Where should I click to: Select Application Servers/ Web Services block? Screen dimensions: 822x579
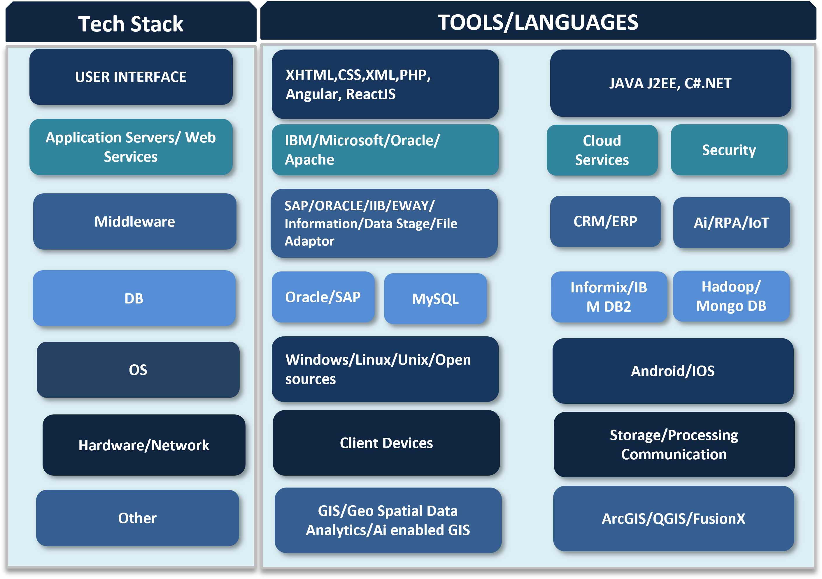(131, 147)
